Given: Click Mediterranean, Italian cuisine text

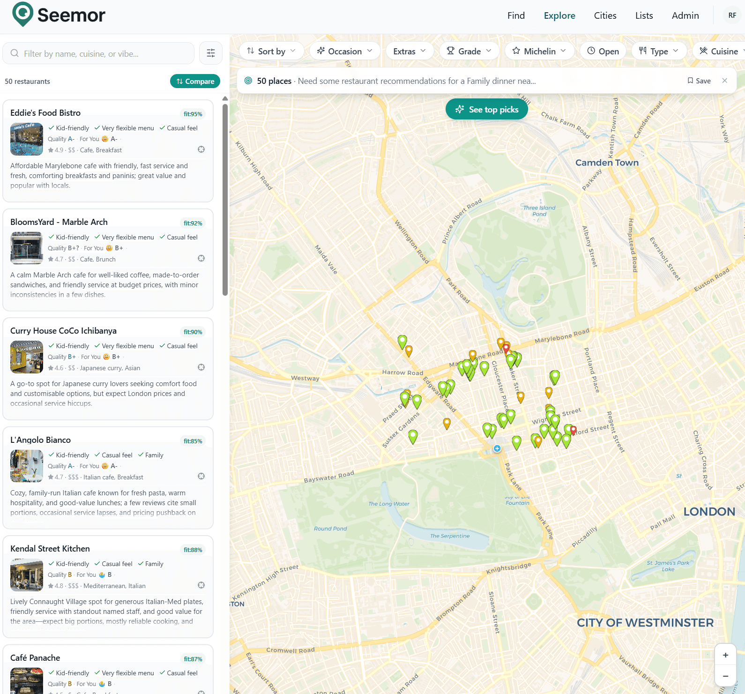Looking at the screenshot, I should [x=114, y=586].
